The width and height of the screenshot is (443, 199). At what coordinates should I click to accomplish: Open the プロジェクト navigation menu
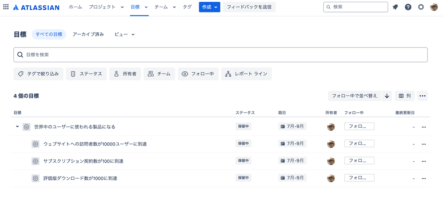point(106,7)
